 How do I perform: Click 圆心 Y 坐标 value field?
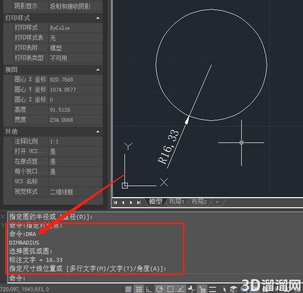click(x=76, y=90)
